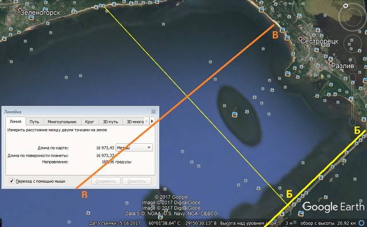Click the Зеленогорск place marker
The width and height of the screenshot is (367, 227).
coord(20,10)
